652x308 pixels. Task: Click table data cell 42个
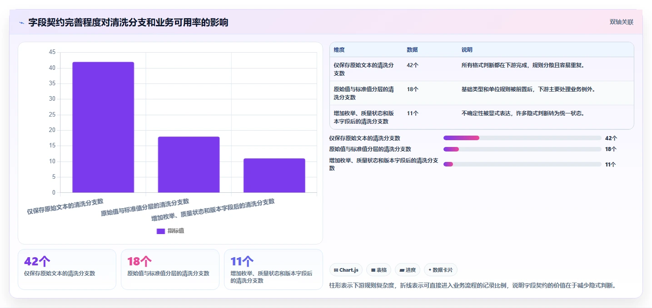coord(413,65)
